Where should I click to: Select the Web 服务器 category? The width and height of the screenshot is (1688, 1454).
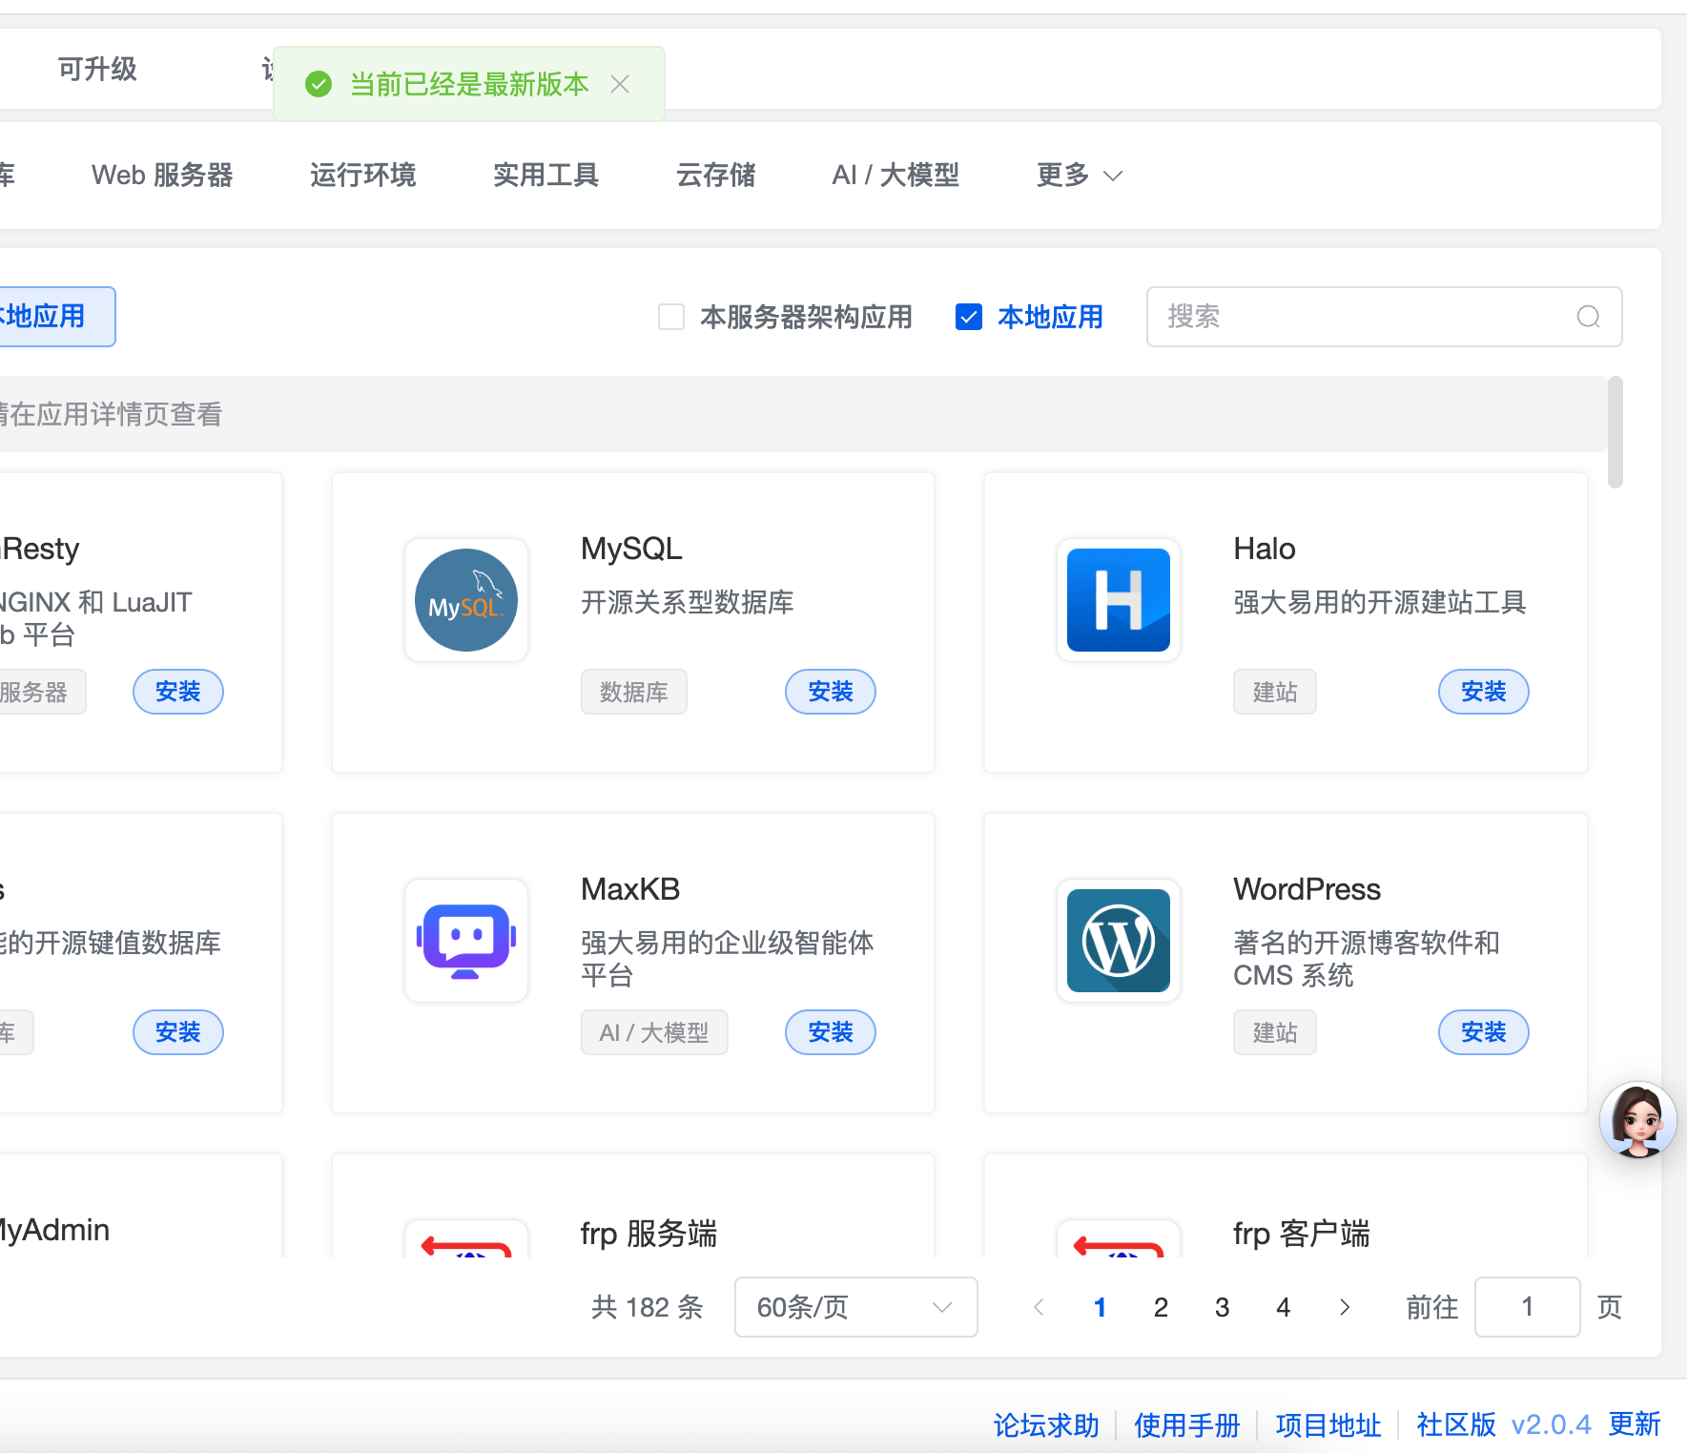(162, 176)
